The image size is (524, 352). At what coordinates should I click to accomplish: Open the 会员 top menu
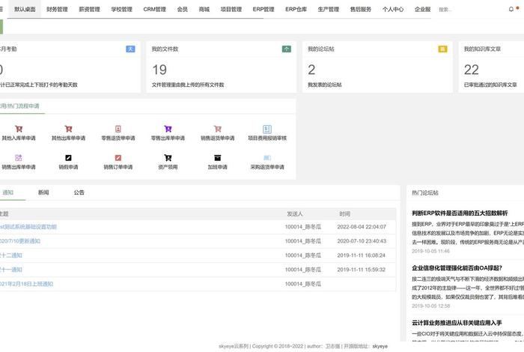pyautogui.click(x=182, y=9)
